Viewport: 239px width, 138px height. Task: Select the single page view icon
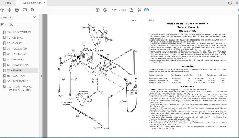132,10
